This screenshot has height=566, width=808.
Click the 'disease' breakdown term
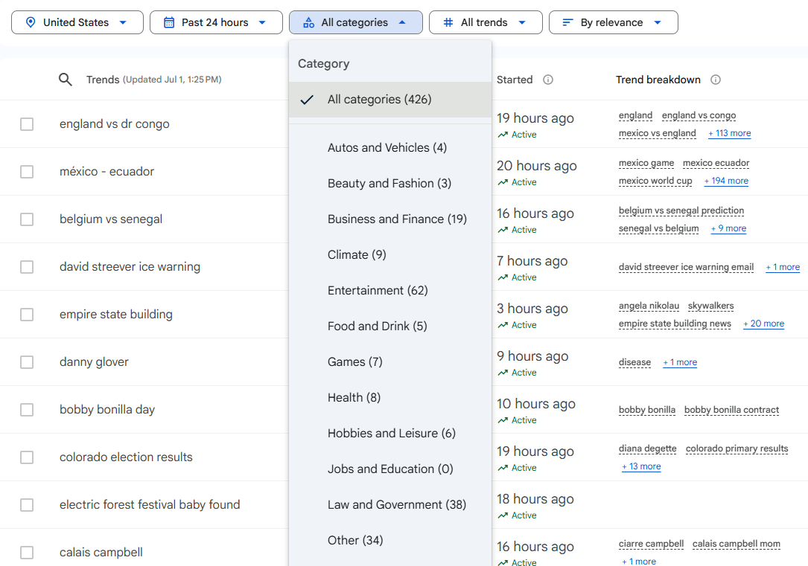(634, 362)
